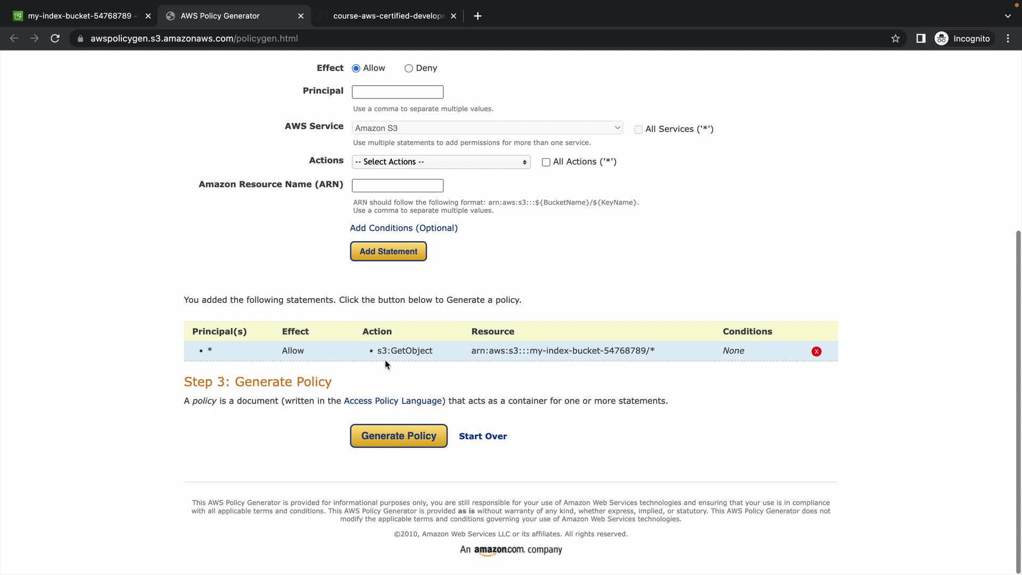Screen dimensions: 1022x575
Task: Open the AWS Service dropdown
Action: coord(487,128)
